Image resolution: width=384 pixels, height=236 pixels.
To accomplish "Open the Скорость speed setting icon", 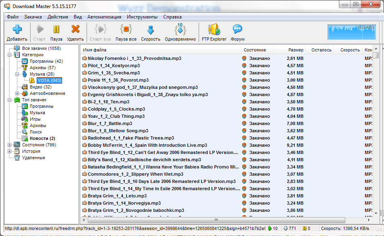I will [x=150, y=30].
